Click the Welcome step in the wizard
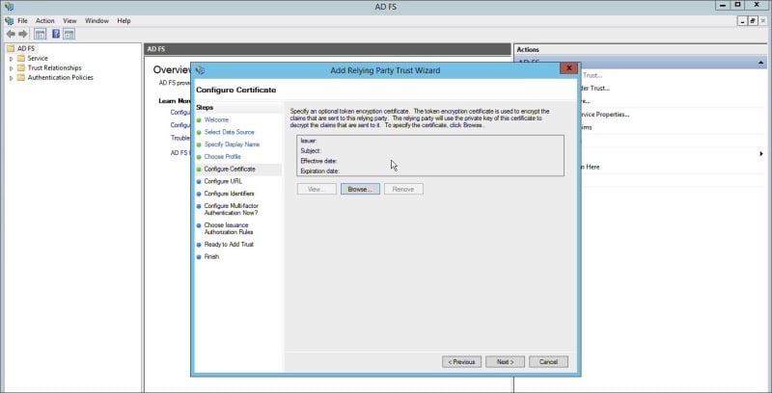The image size is (772, 393). [x=216, y=119]
